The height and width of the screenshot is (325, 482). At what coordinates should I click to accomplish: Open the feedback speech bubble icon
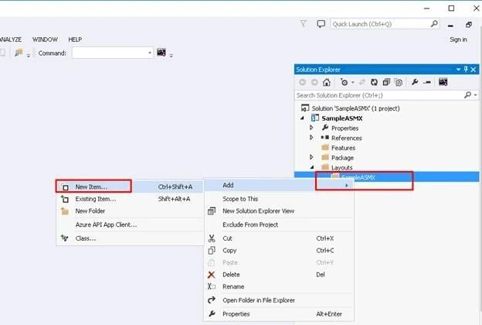[x=321, y=24]
